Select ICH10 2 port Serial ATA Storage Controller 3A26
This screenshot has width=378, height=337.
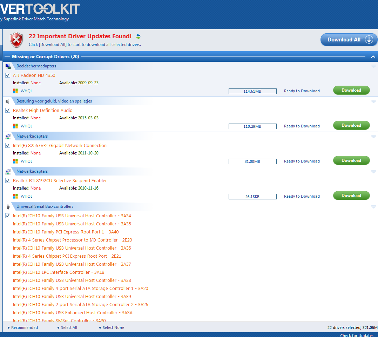tap(81, 305)
